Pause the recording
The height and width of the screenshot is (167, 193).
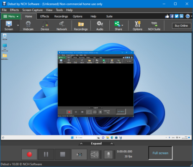[x=46, y=154]
